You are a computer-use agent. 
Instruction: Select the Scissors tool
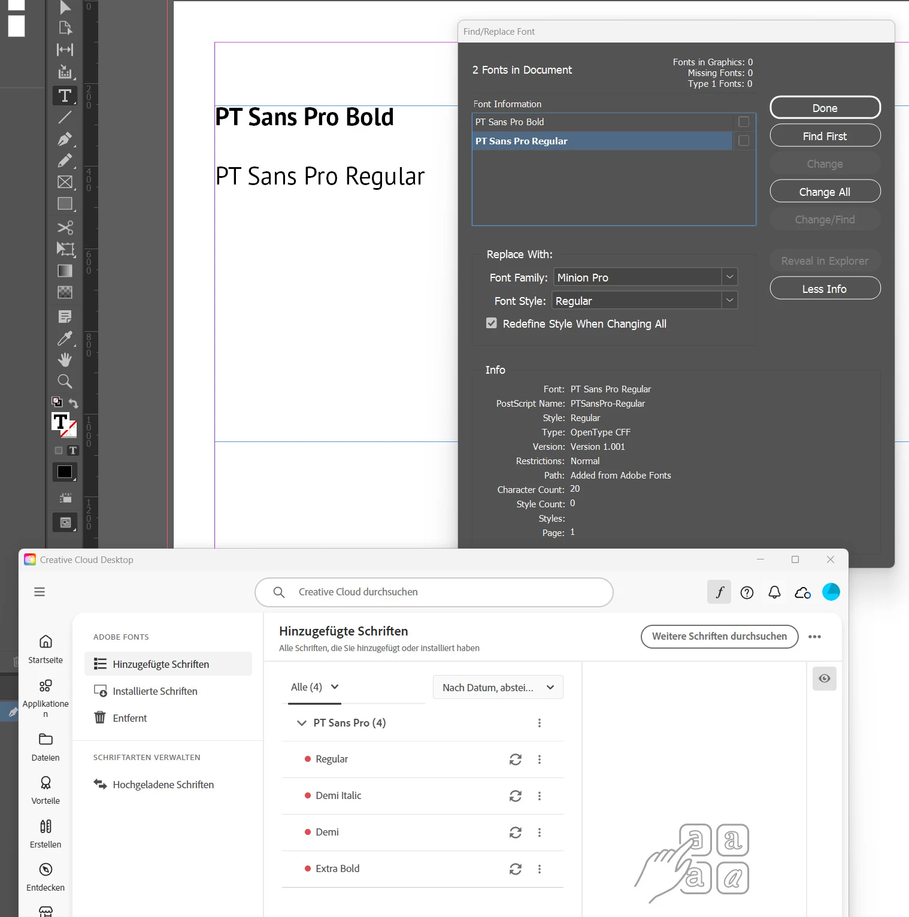tap(65, 228)
